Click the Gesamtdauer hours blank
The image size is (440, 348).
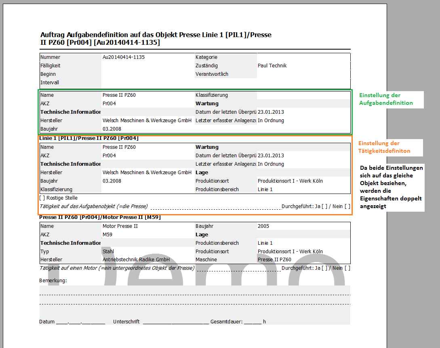coord(253,323)
